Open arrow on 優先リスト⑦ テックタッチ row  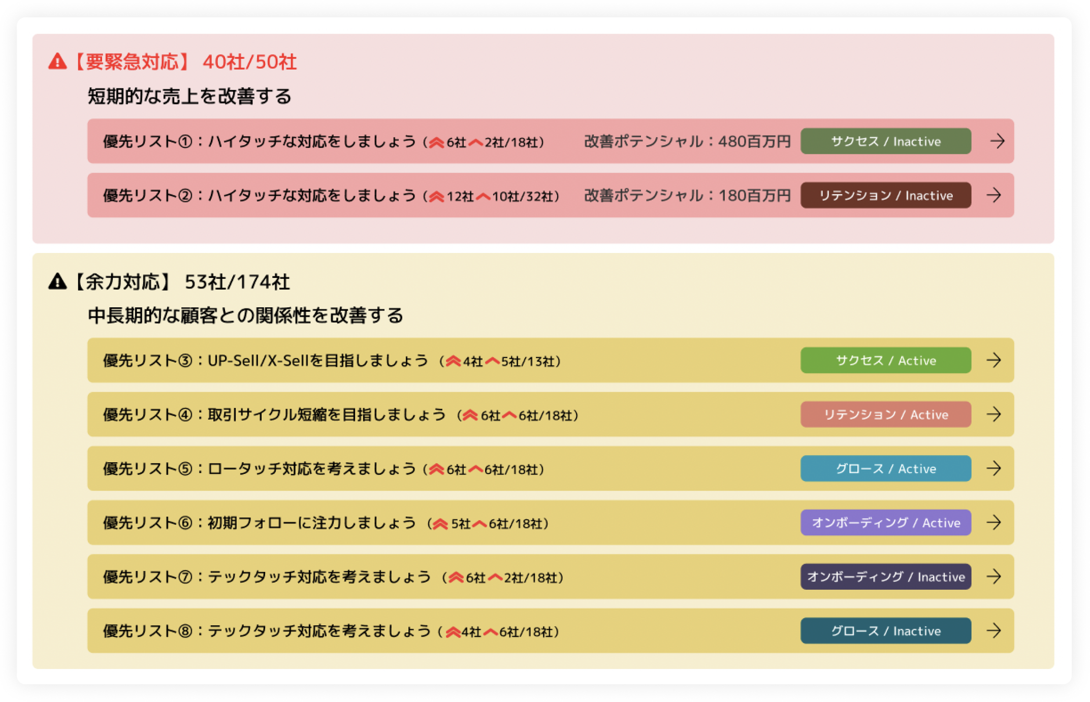994,577
